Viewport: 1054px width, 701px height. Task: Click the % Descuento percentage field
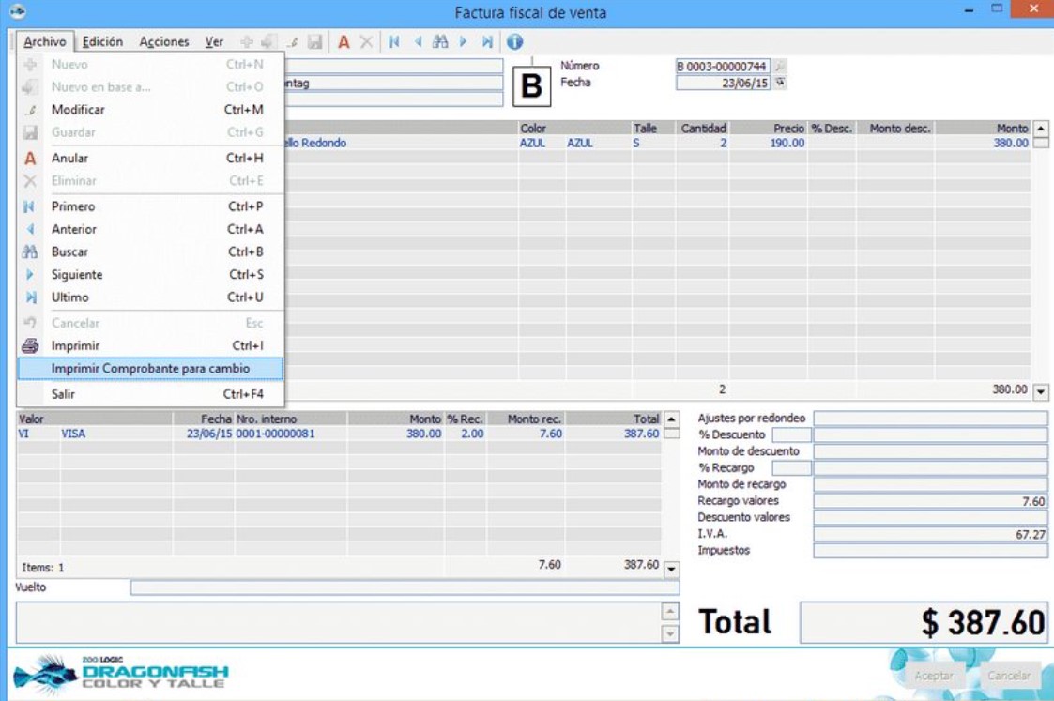click(790, 435)
